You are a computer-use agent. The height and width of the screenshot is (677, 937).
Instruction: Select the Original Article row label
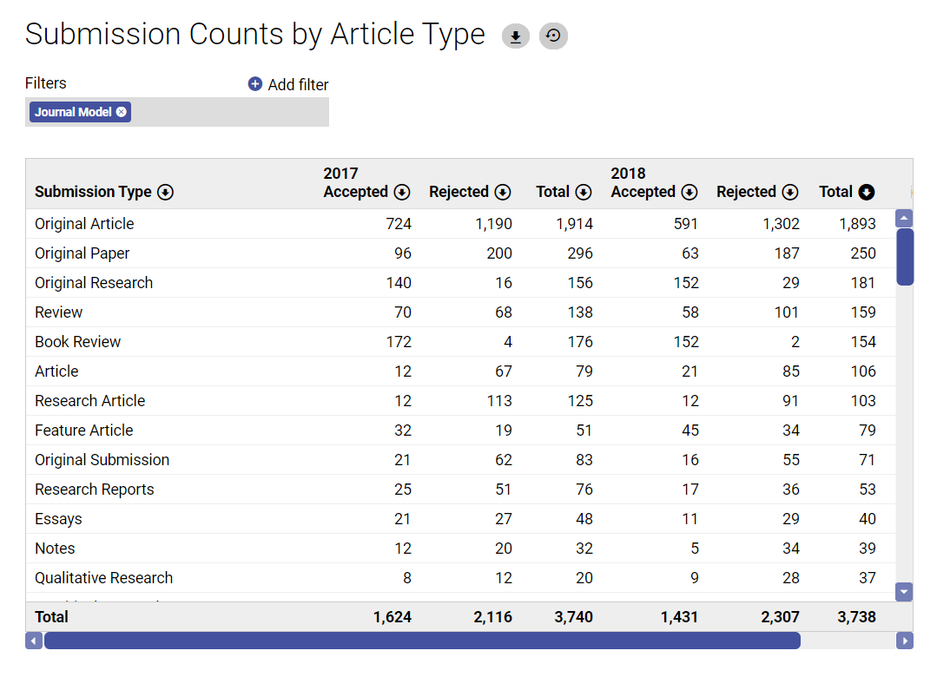pos(84,224)
